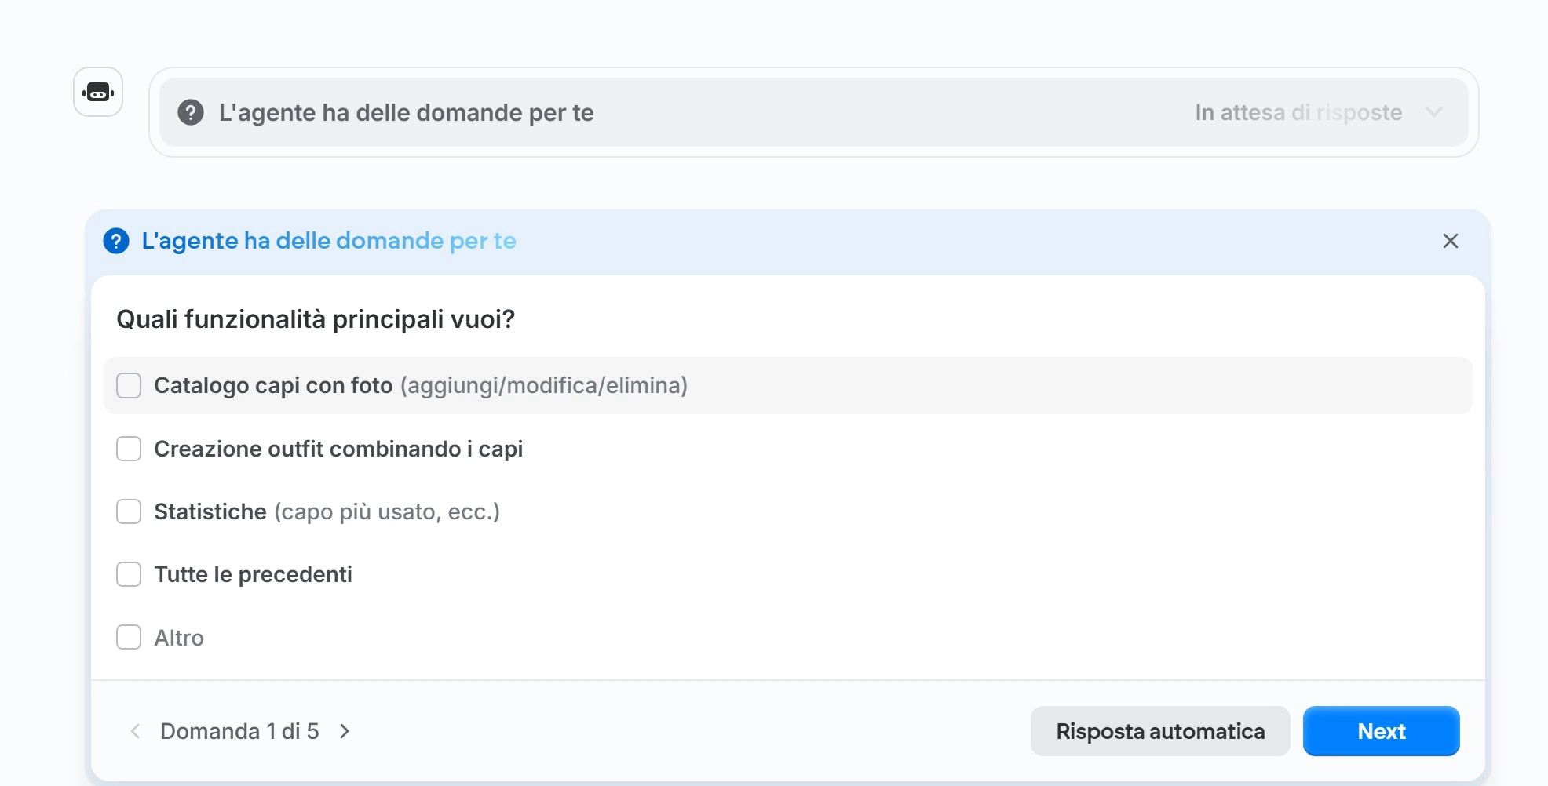Click the blue dialog title text
Viewport: 1548px width, 786px height.
(x=329, y=241)
